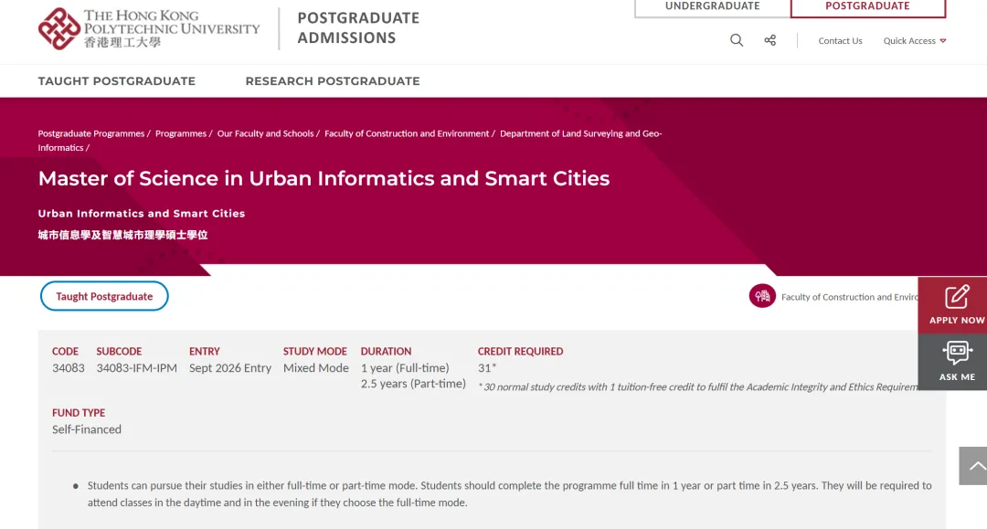The image size is (987, 529).
Task: Click the Taught Postgraduate pill button
Action: tap(104, 296)
